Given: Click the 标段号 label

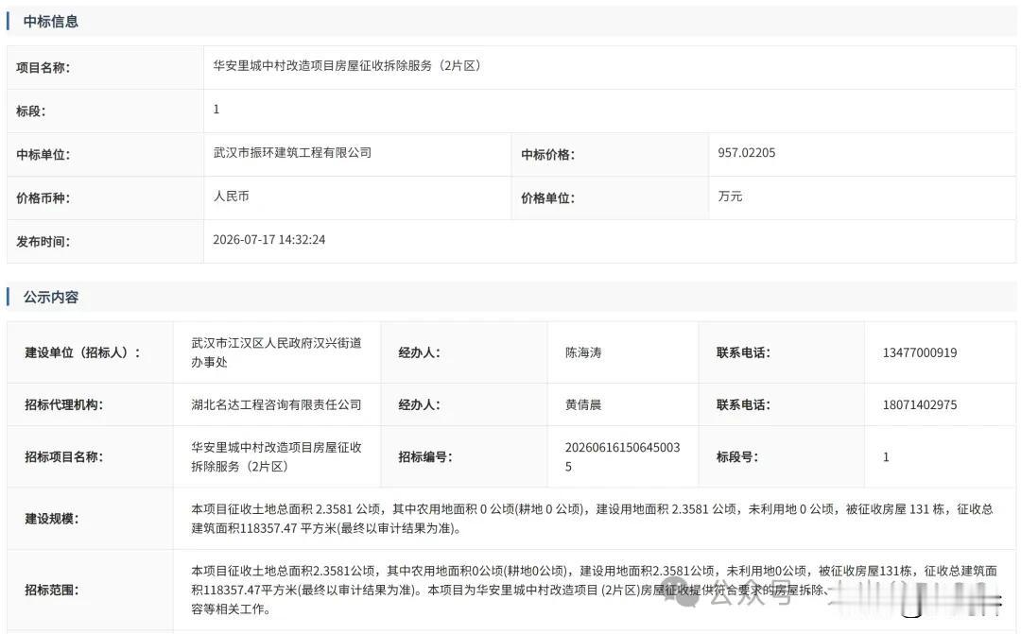Looking at the screenshot, I should click(x=737, y=457).
